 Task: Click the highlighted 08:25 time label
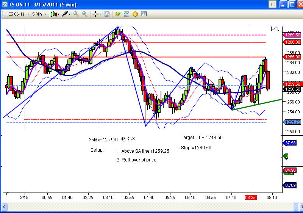pyautogui.click(x=251, y=197)
